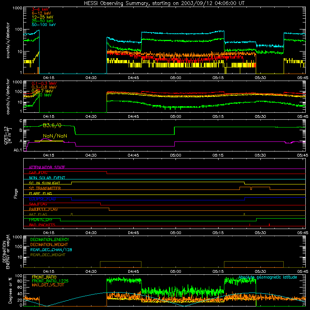Viewport: 310px width, 310px height.
Task: Click the Absolute geomagnetic latitude label
Action: click(268, 277)
